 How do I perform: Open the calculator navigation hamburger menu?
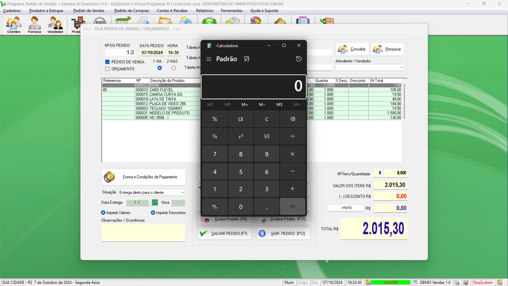pyautogui.click(x=209, y=59)
